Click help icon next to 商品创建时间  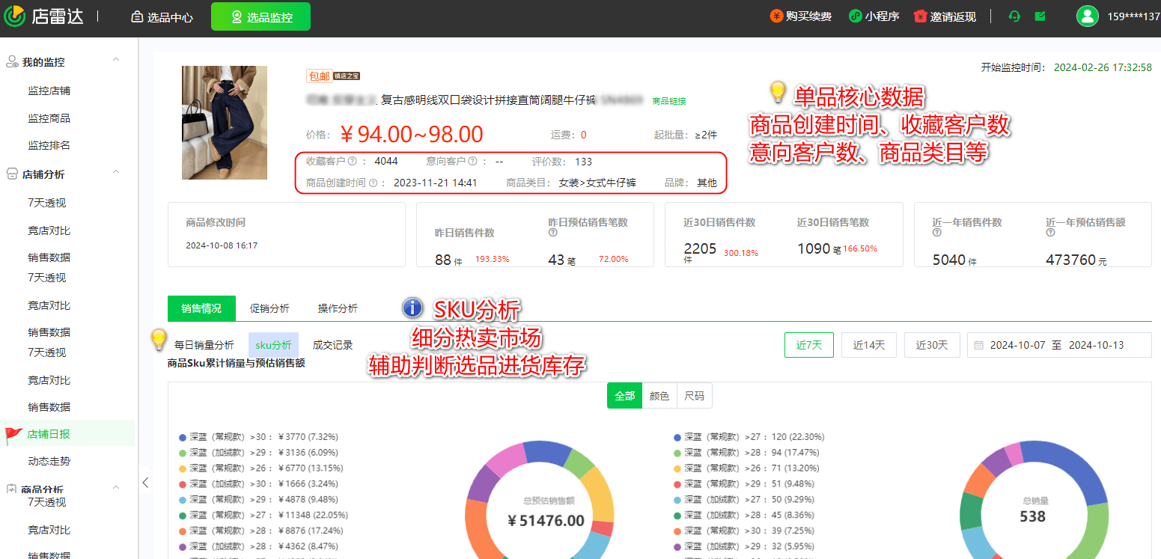(373, 183)
